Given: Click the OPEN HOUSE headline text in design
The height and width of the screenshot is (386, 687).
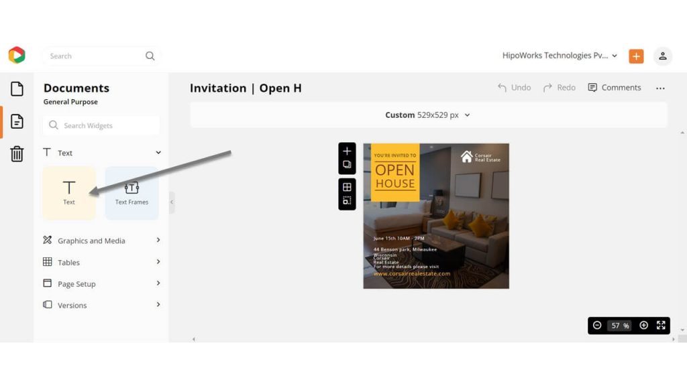Looking at the screenshot, I should click(x=394, y=176).
